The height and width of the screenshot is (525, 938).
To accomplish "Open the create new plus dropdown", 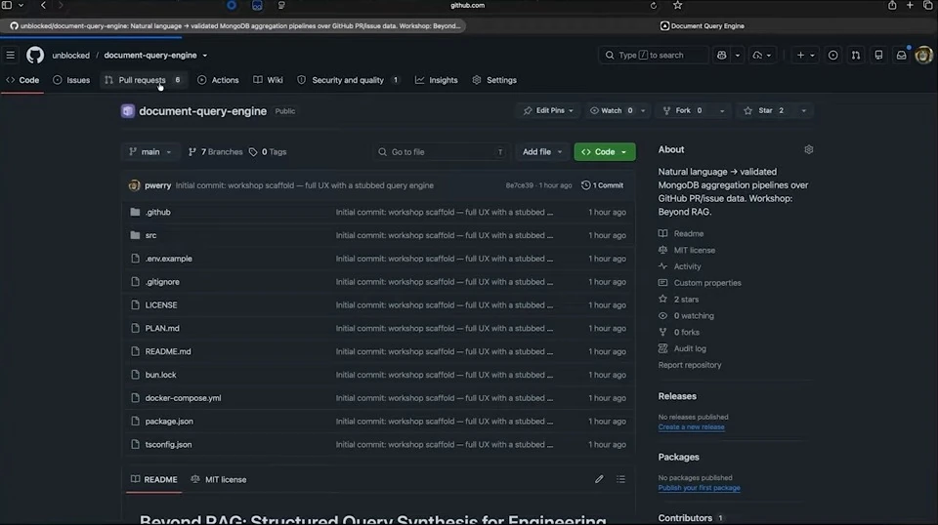I will pos(805,55).
